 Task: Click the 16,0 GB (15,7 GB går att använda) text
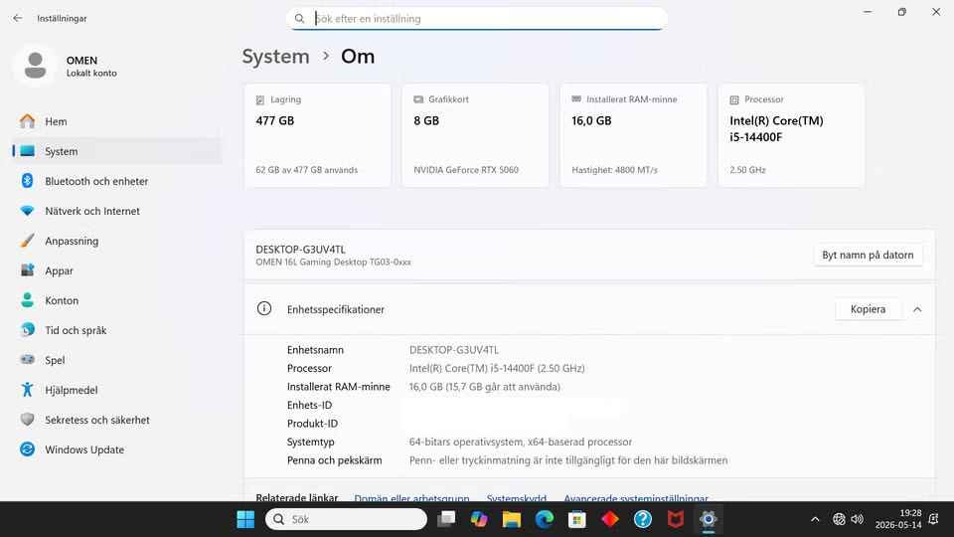point(485,387)
